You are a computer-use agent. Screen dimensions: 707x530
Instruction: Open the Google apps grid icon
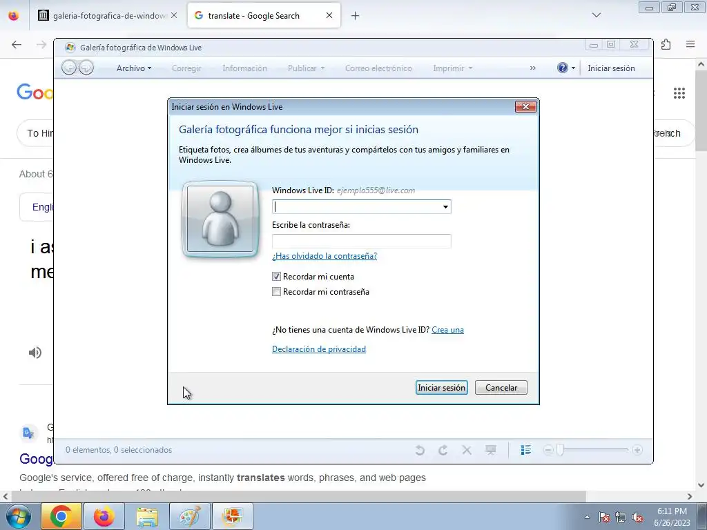pyautogui.click(x=679, y=93)
